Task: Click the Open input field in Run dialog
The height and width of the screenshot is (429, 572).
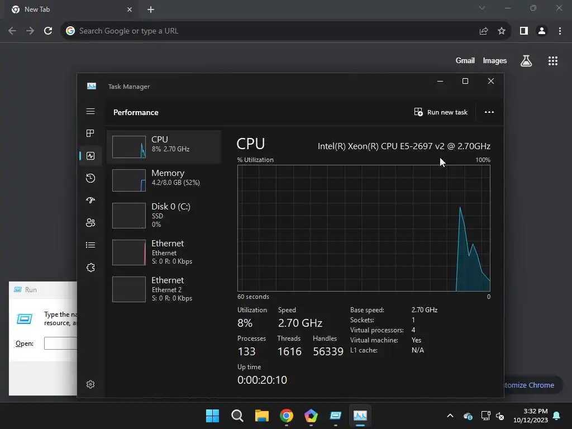Action: 60,344
